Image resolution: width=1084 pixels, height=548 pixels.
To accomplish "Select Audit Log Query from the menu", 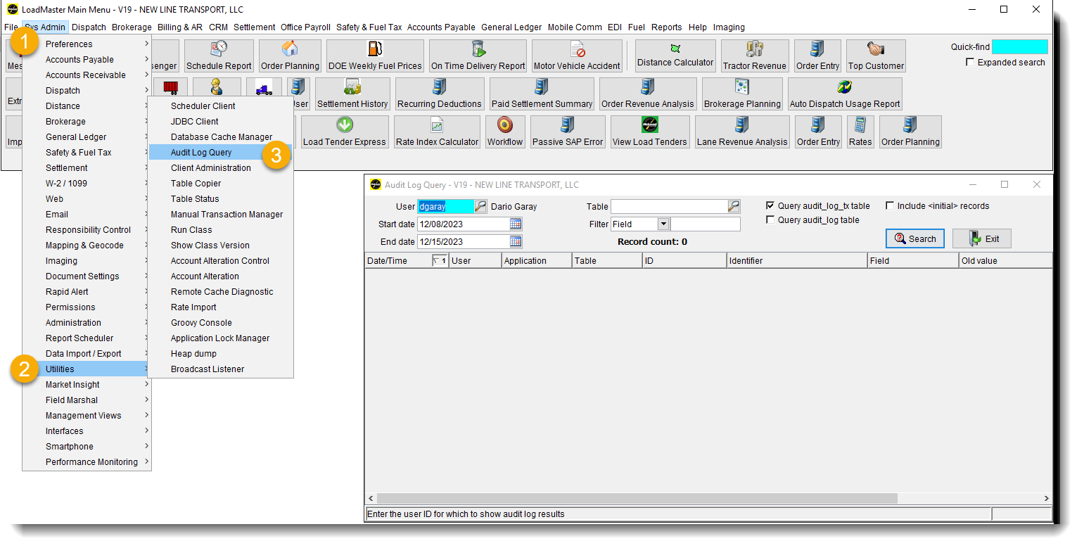I will click(203, 152).
